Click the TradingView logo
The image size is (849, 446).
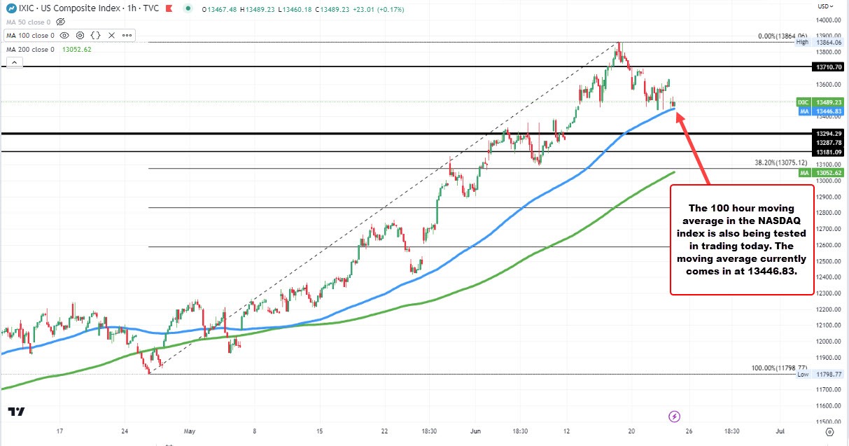[17, 412]
